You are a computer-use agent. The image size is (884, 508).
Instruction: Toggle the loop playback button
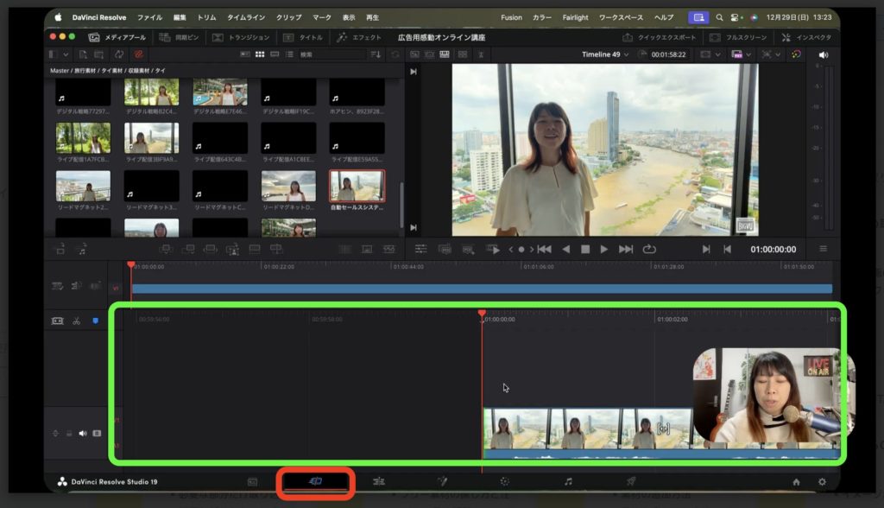coord(649,249)
